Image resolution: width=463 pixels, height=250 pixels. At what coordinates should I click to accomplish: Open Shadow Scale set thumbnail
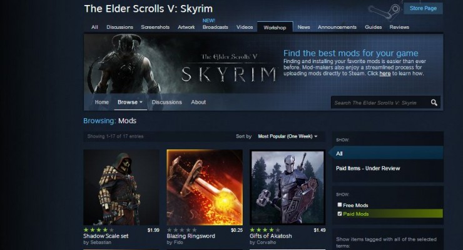pyautogui.click(x=121, y=187)
